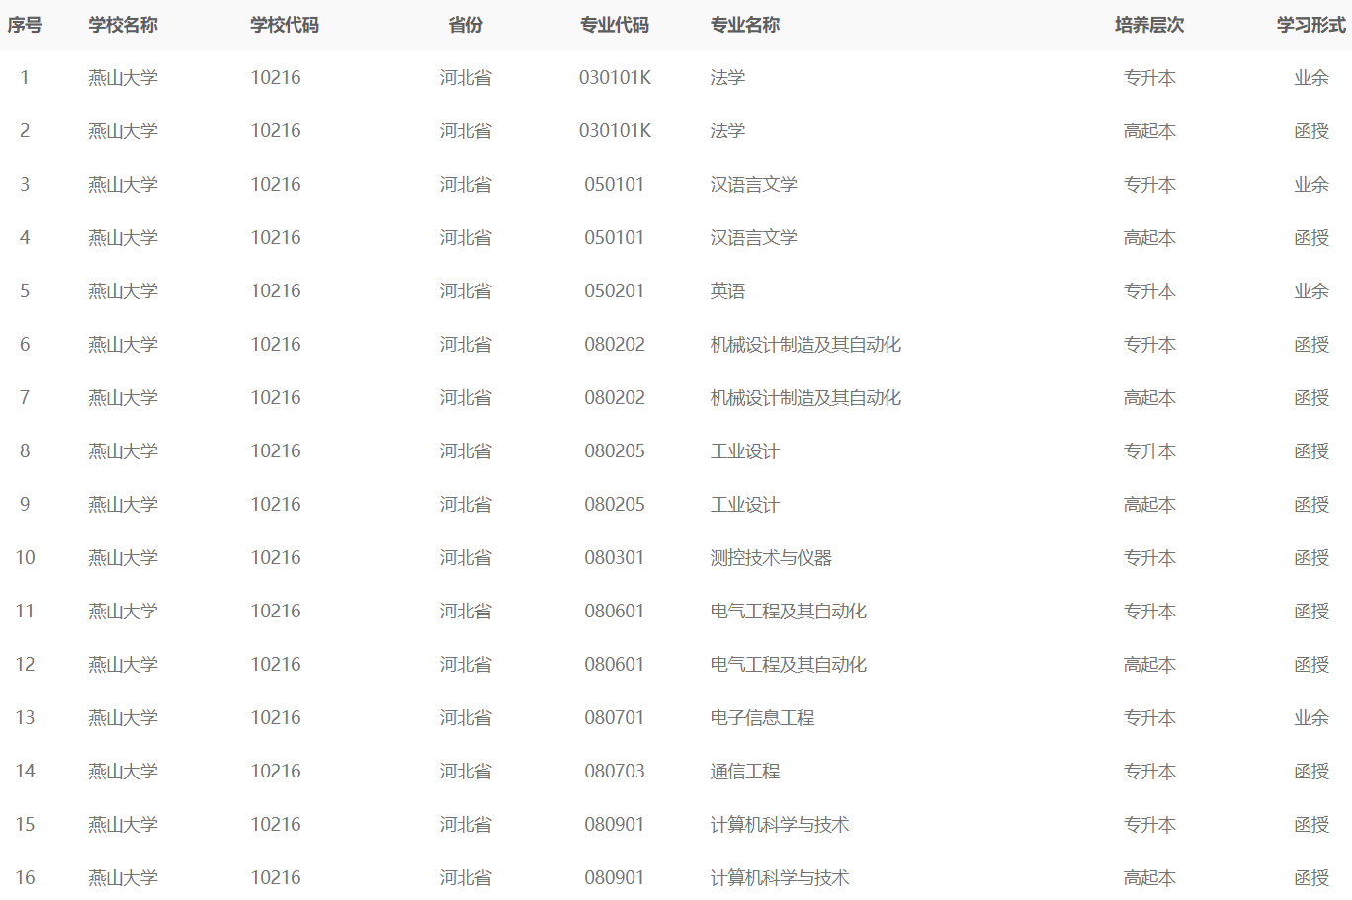Viewport: 1352px width, 900px height.
Task: Click 函授 in the 通信工程 row
Action: click(1311, 772)
